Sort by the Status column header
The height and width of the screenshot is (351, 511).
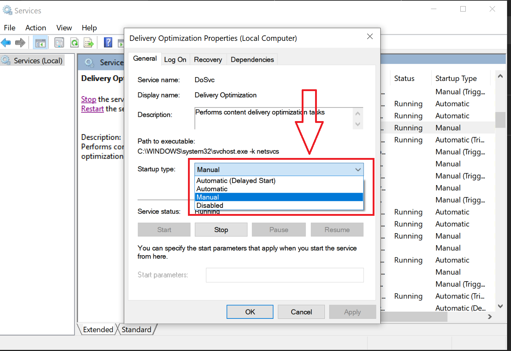pyautogui.click(x=404, y=78)
